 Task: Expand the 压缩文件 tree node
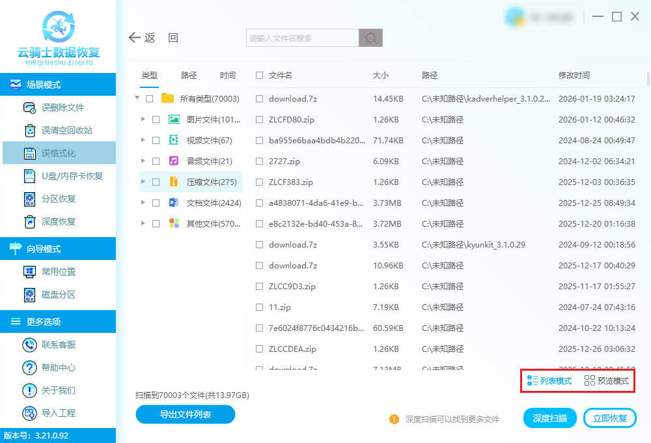[143, 182]
